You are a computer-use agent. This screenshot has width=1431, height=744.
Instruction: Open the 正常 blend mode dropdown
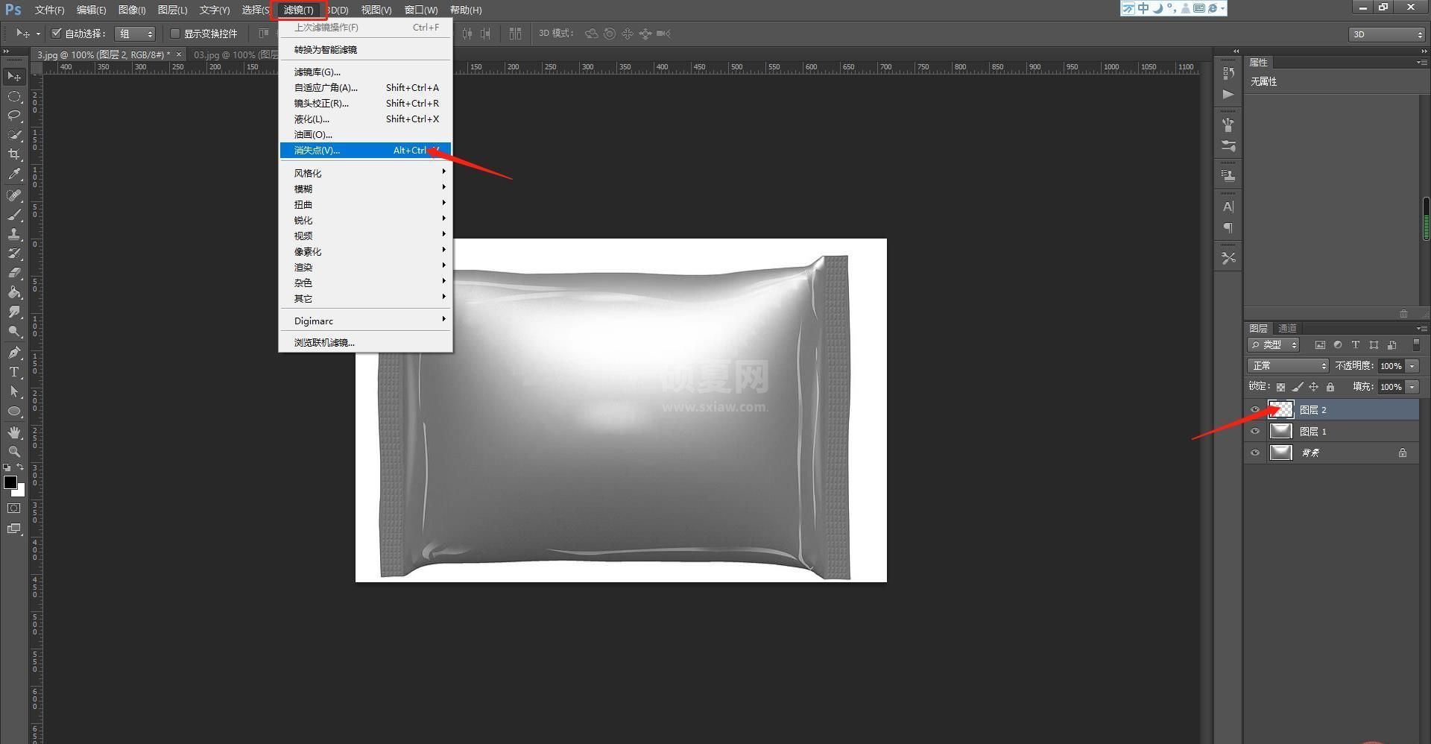(x=1288, y=366)
